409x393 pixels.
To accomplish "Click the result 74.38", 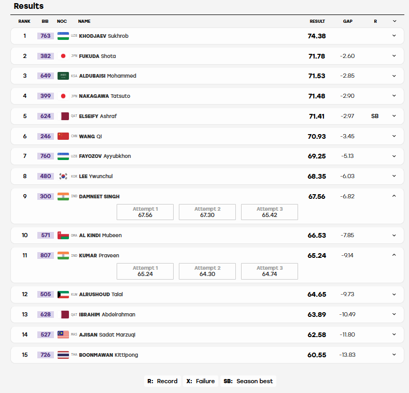I will (317, 36).
